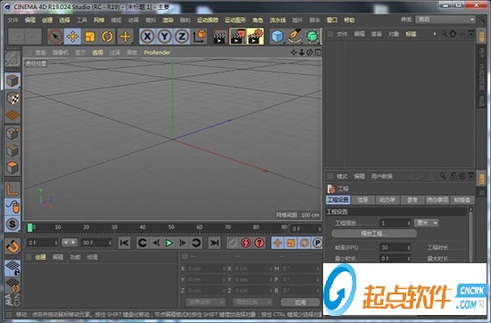Screen dimensions: 491x323
Task: Add a Cube primitive object
Action: coord(277,37)
